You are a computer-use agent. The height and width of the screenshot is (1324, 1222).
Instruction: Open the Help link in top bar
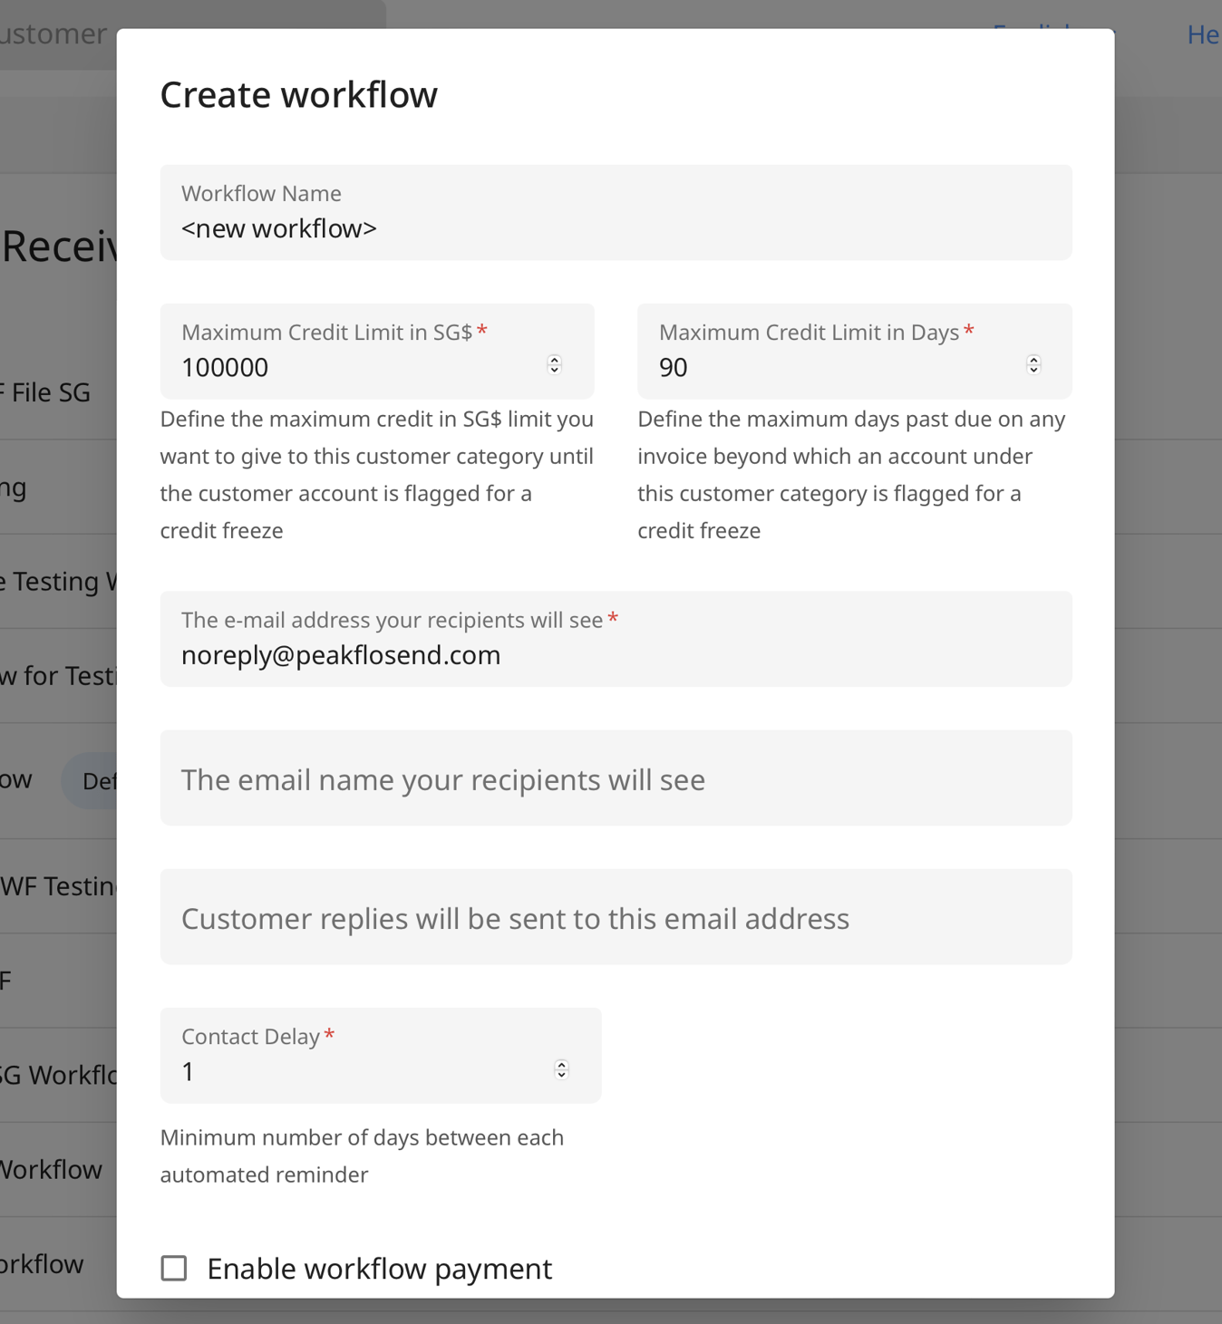pyautogui.click(x=1202, y=34)
